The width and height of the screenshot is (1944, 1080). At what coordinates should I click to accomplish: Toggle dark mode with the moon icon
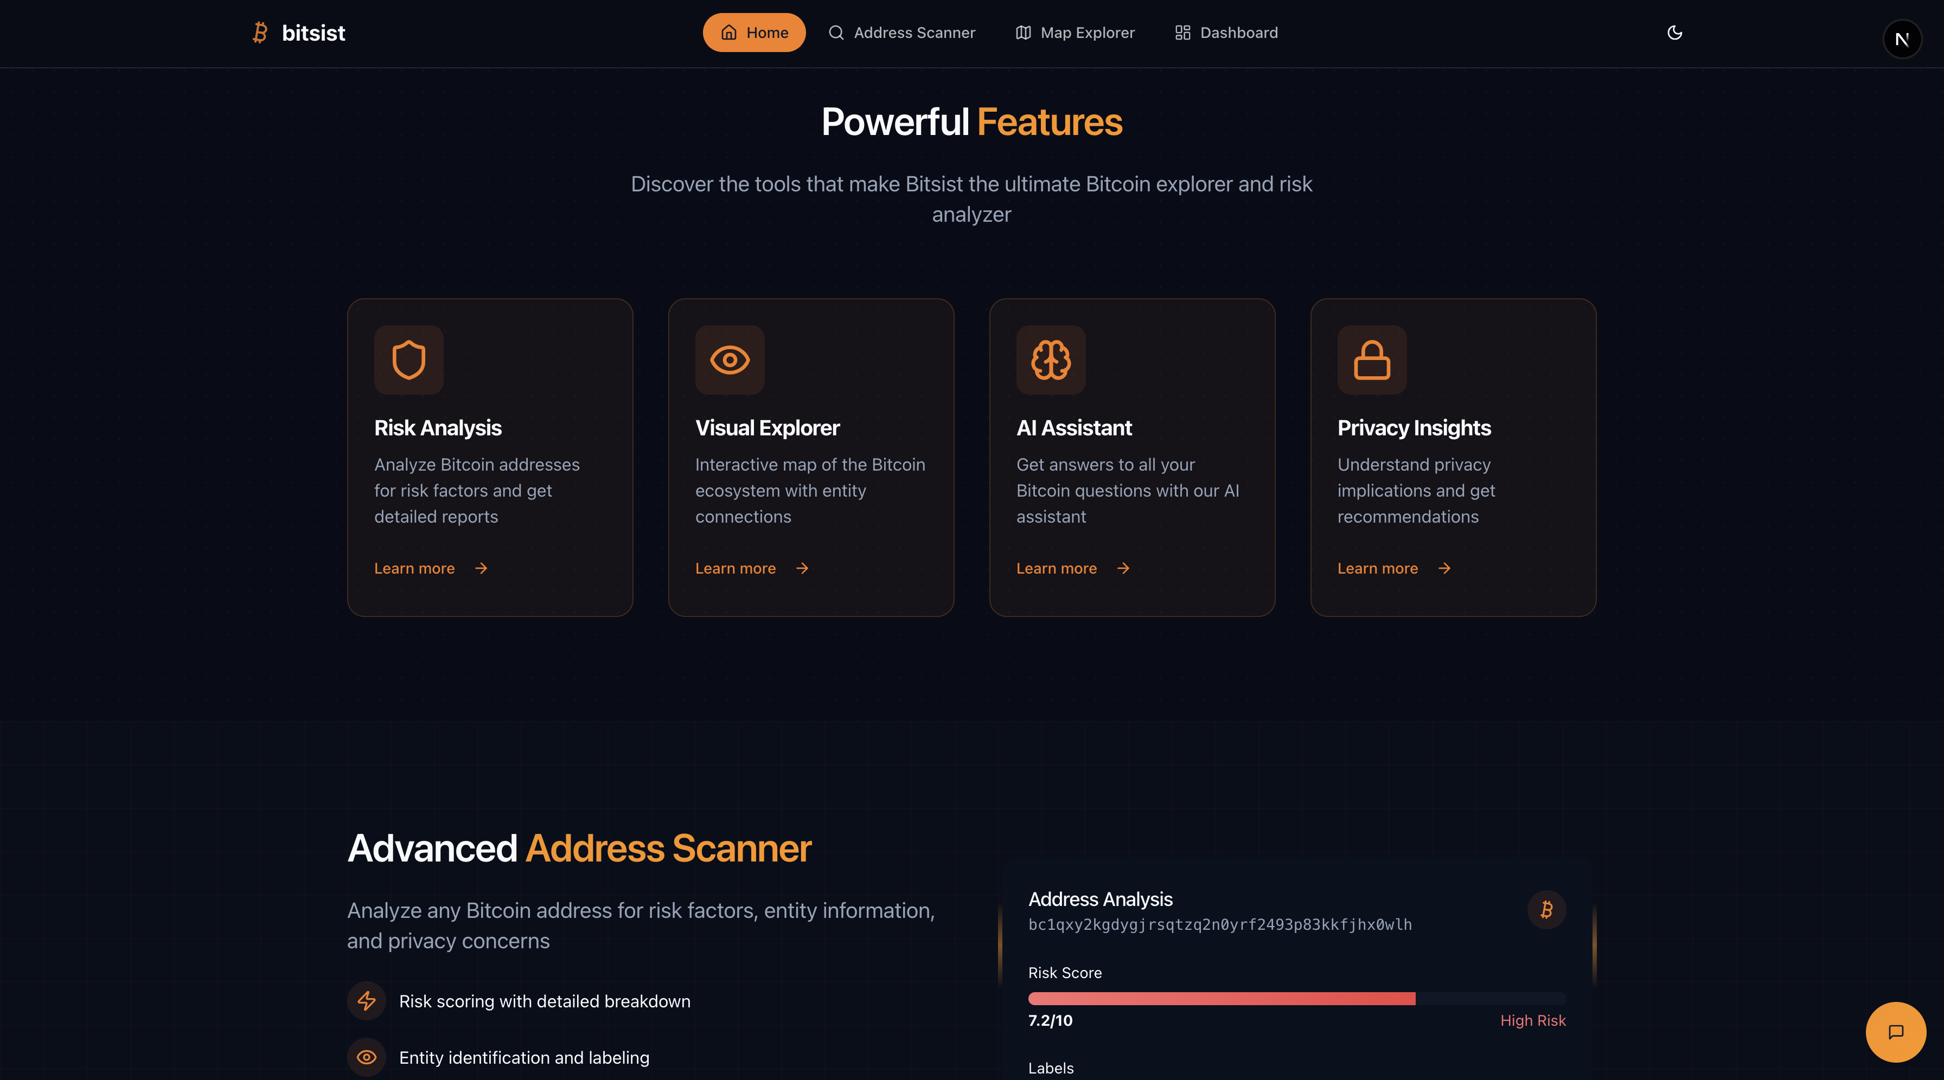pyautogui.click(x=1674, y=33)
